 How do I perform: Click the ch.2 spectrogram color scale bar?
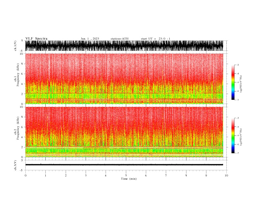(233, 136)
